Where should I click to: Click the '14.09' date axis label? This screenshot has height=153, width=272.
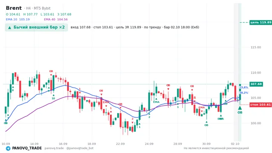point(34,144)
